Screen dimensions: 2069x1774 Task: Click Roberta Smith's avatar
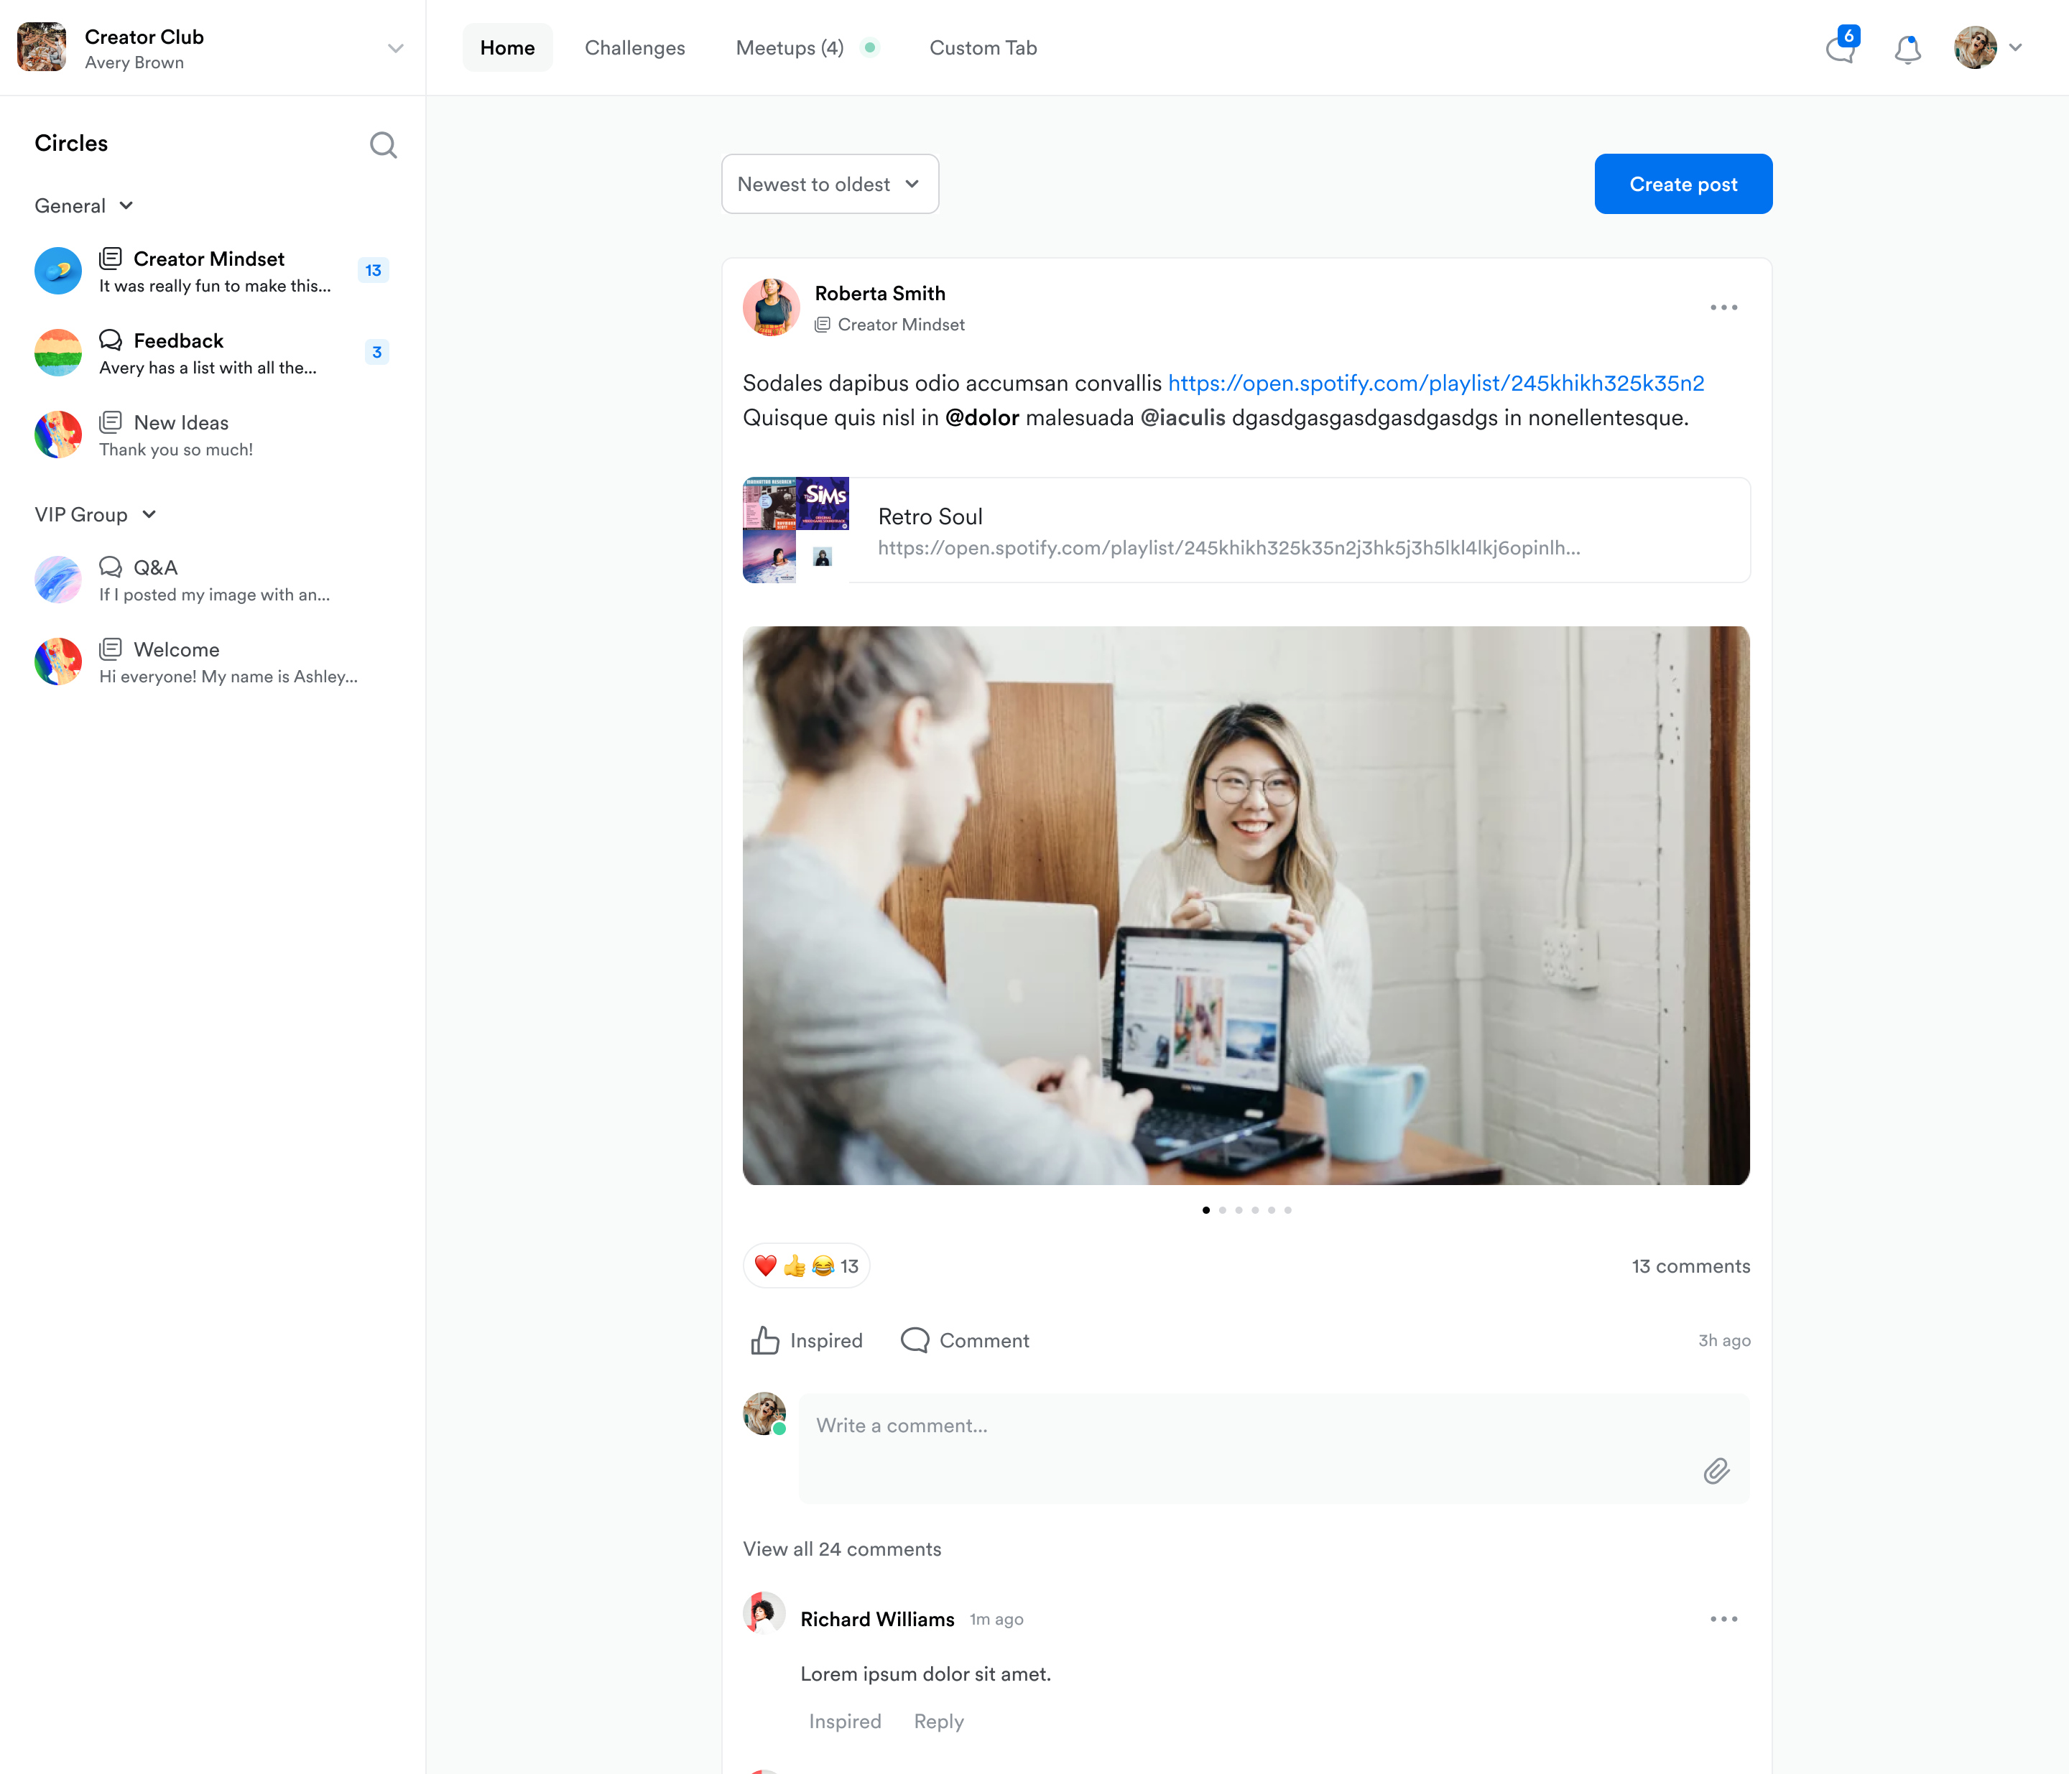point(771,307)
